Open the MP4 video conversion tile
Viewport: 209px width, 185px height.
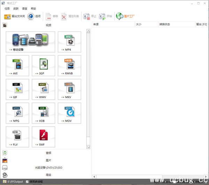pyautogui.click(x=69, y=42)
